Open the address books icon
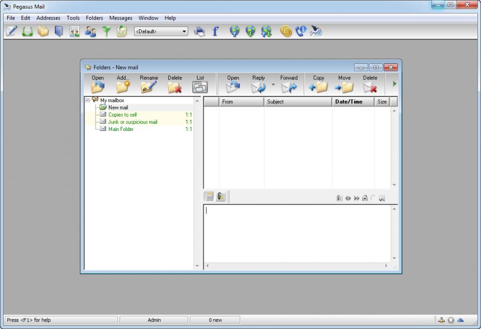481x329 pixels. (59, 31)
